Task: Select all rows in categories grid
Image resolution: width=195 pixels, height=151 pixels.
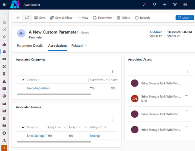Action: tap(23, 80)
